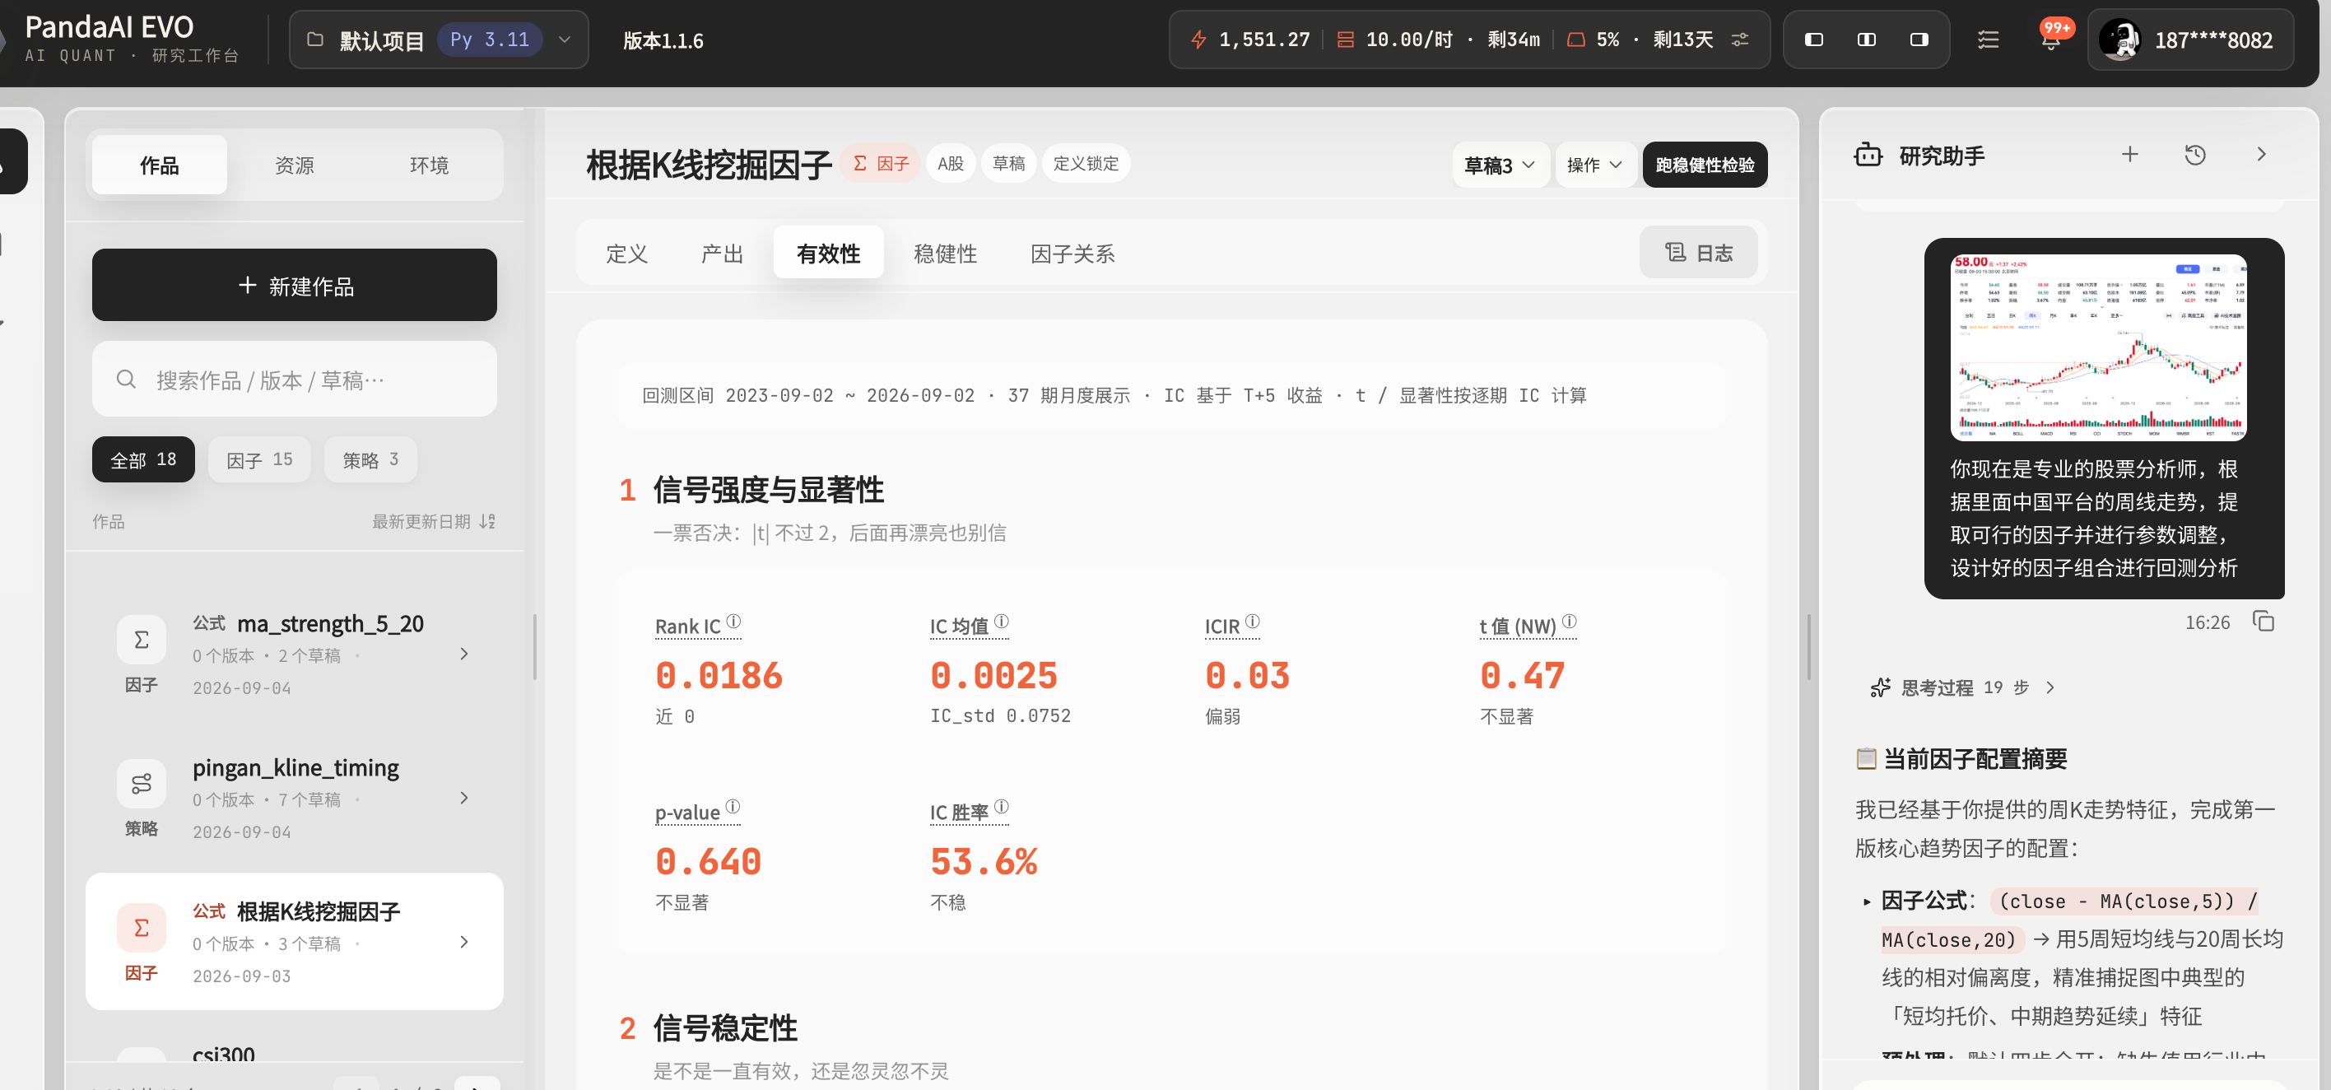Switch to the 作品 tab
This screenshot has width=2331, height=1090.
(x=159, y=165)
